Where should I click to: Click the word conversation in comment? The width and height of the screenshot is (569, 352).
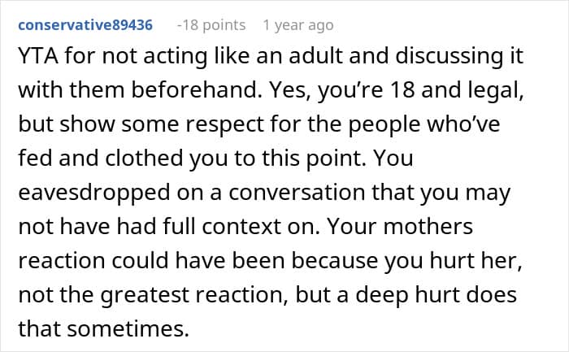click(x=297, y=193)
